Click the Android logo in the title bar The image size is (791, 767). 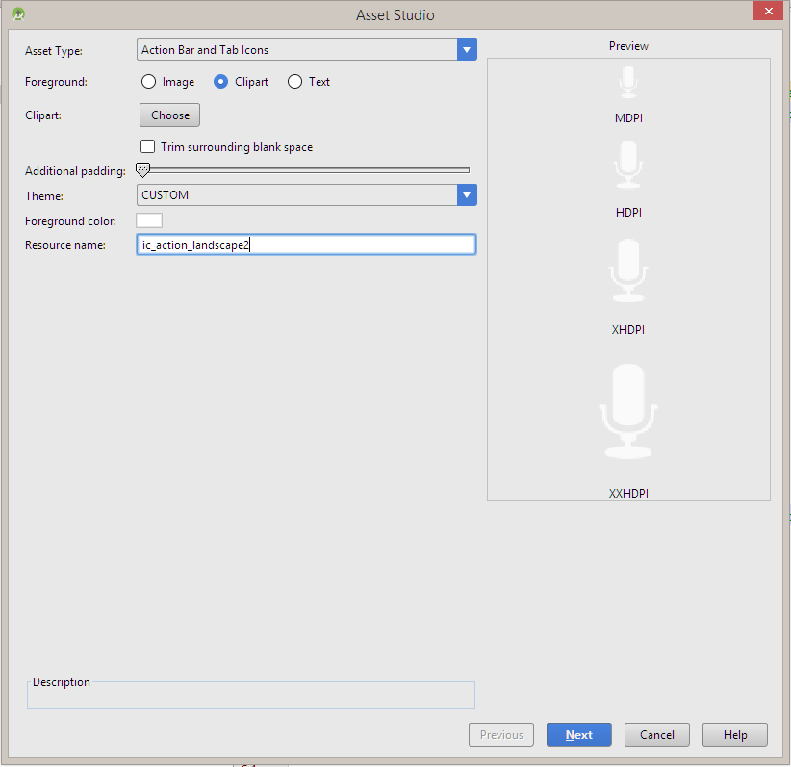pos(19,14)
